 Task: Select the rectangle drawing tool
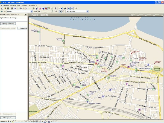click(x=27, y=121)
